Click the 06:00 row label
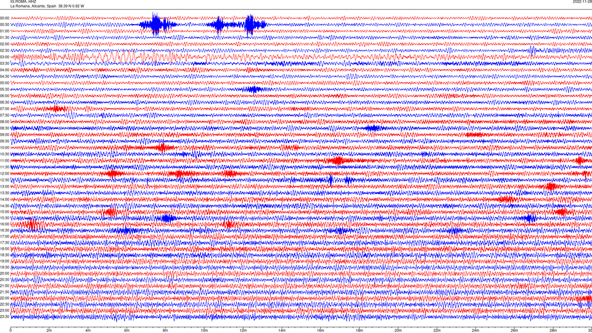The image size is (592, 333). (4, 96)
